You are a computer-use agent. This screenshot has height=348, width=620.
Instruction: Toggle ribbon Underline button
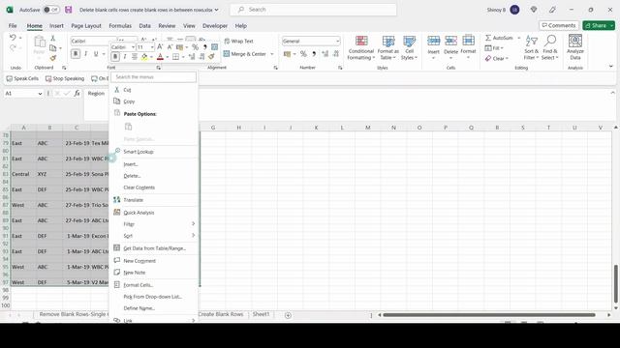click(96, 54)
